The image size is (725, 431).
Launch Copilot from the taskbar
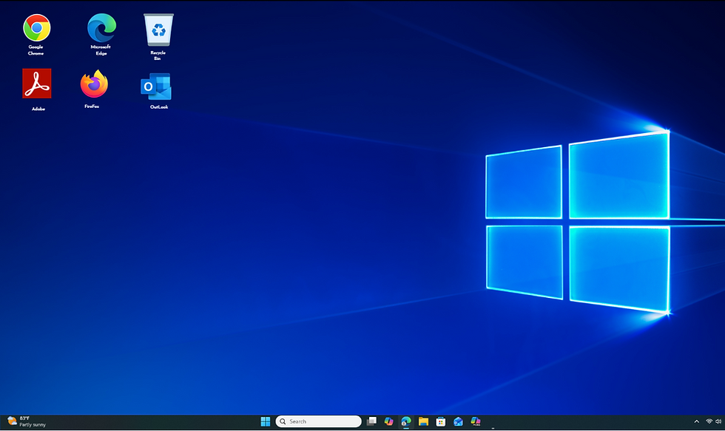(x=389, y=421)
